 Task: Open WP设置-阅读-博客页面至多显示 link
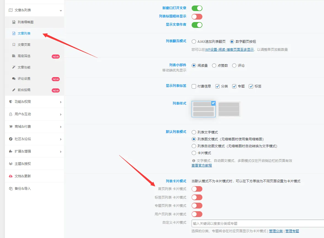point(229,50)
